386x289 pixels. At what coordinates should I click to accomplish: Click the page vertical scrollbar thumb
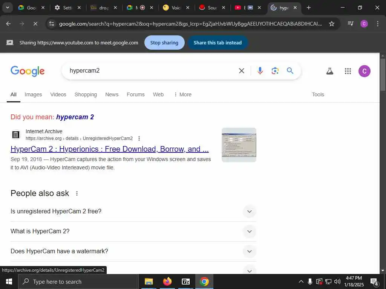click(x=383, y=75)
